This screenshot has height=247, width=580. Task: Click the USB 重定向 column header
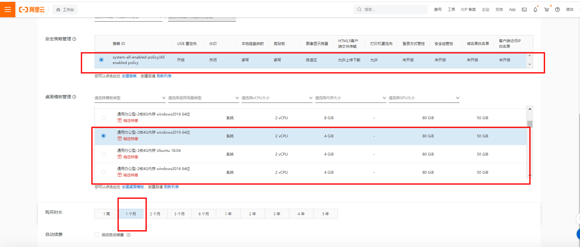tap(187, 44)
